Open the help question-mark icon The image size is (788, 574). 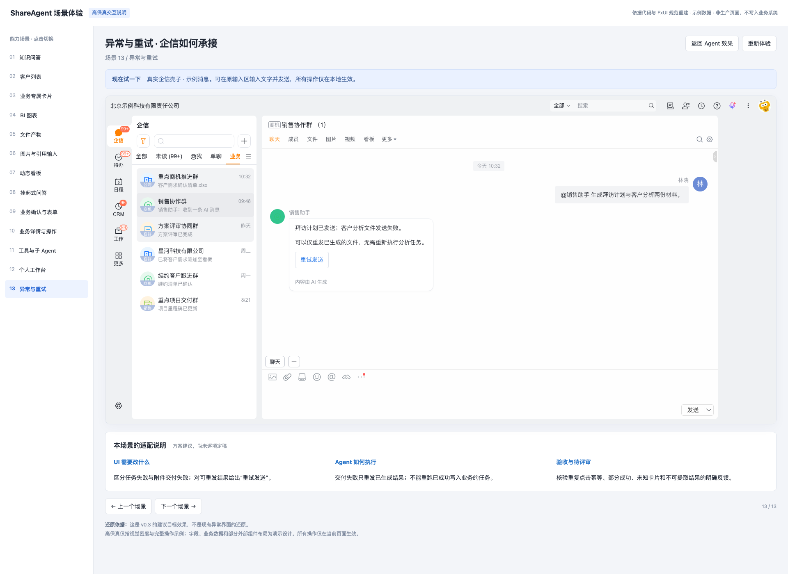coord(717,106)
